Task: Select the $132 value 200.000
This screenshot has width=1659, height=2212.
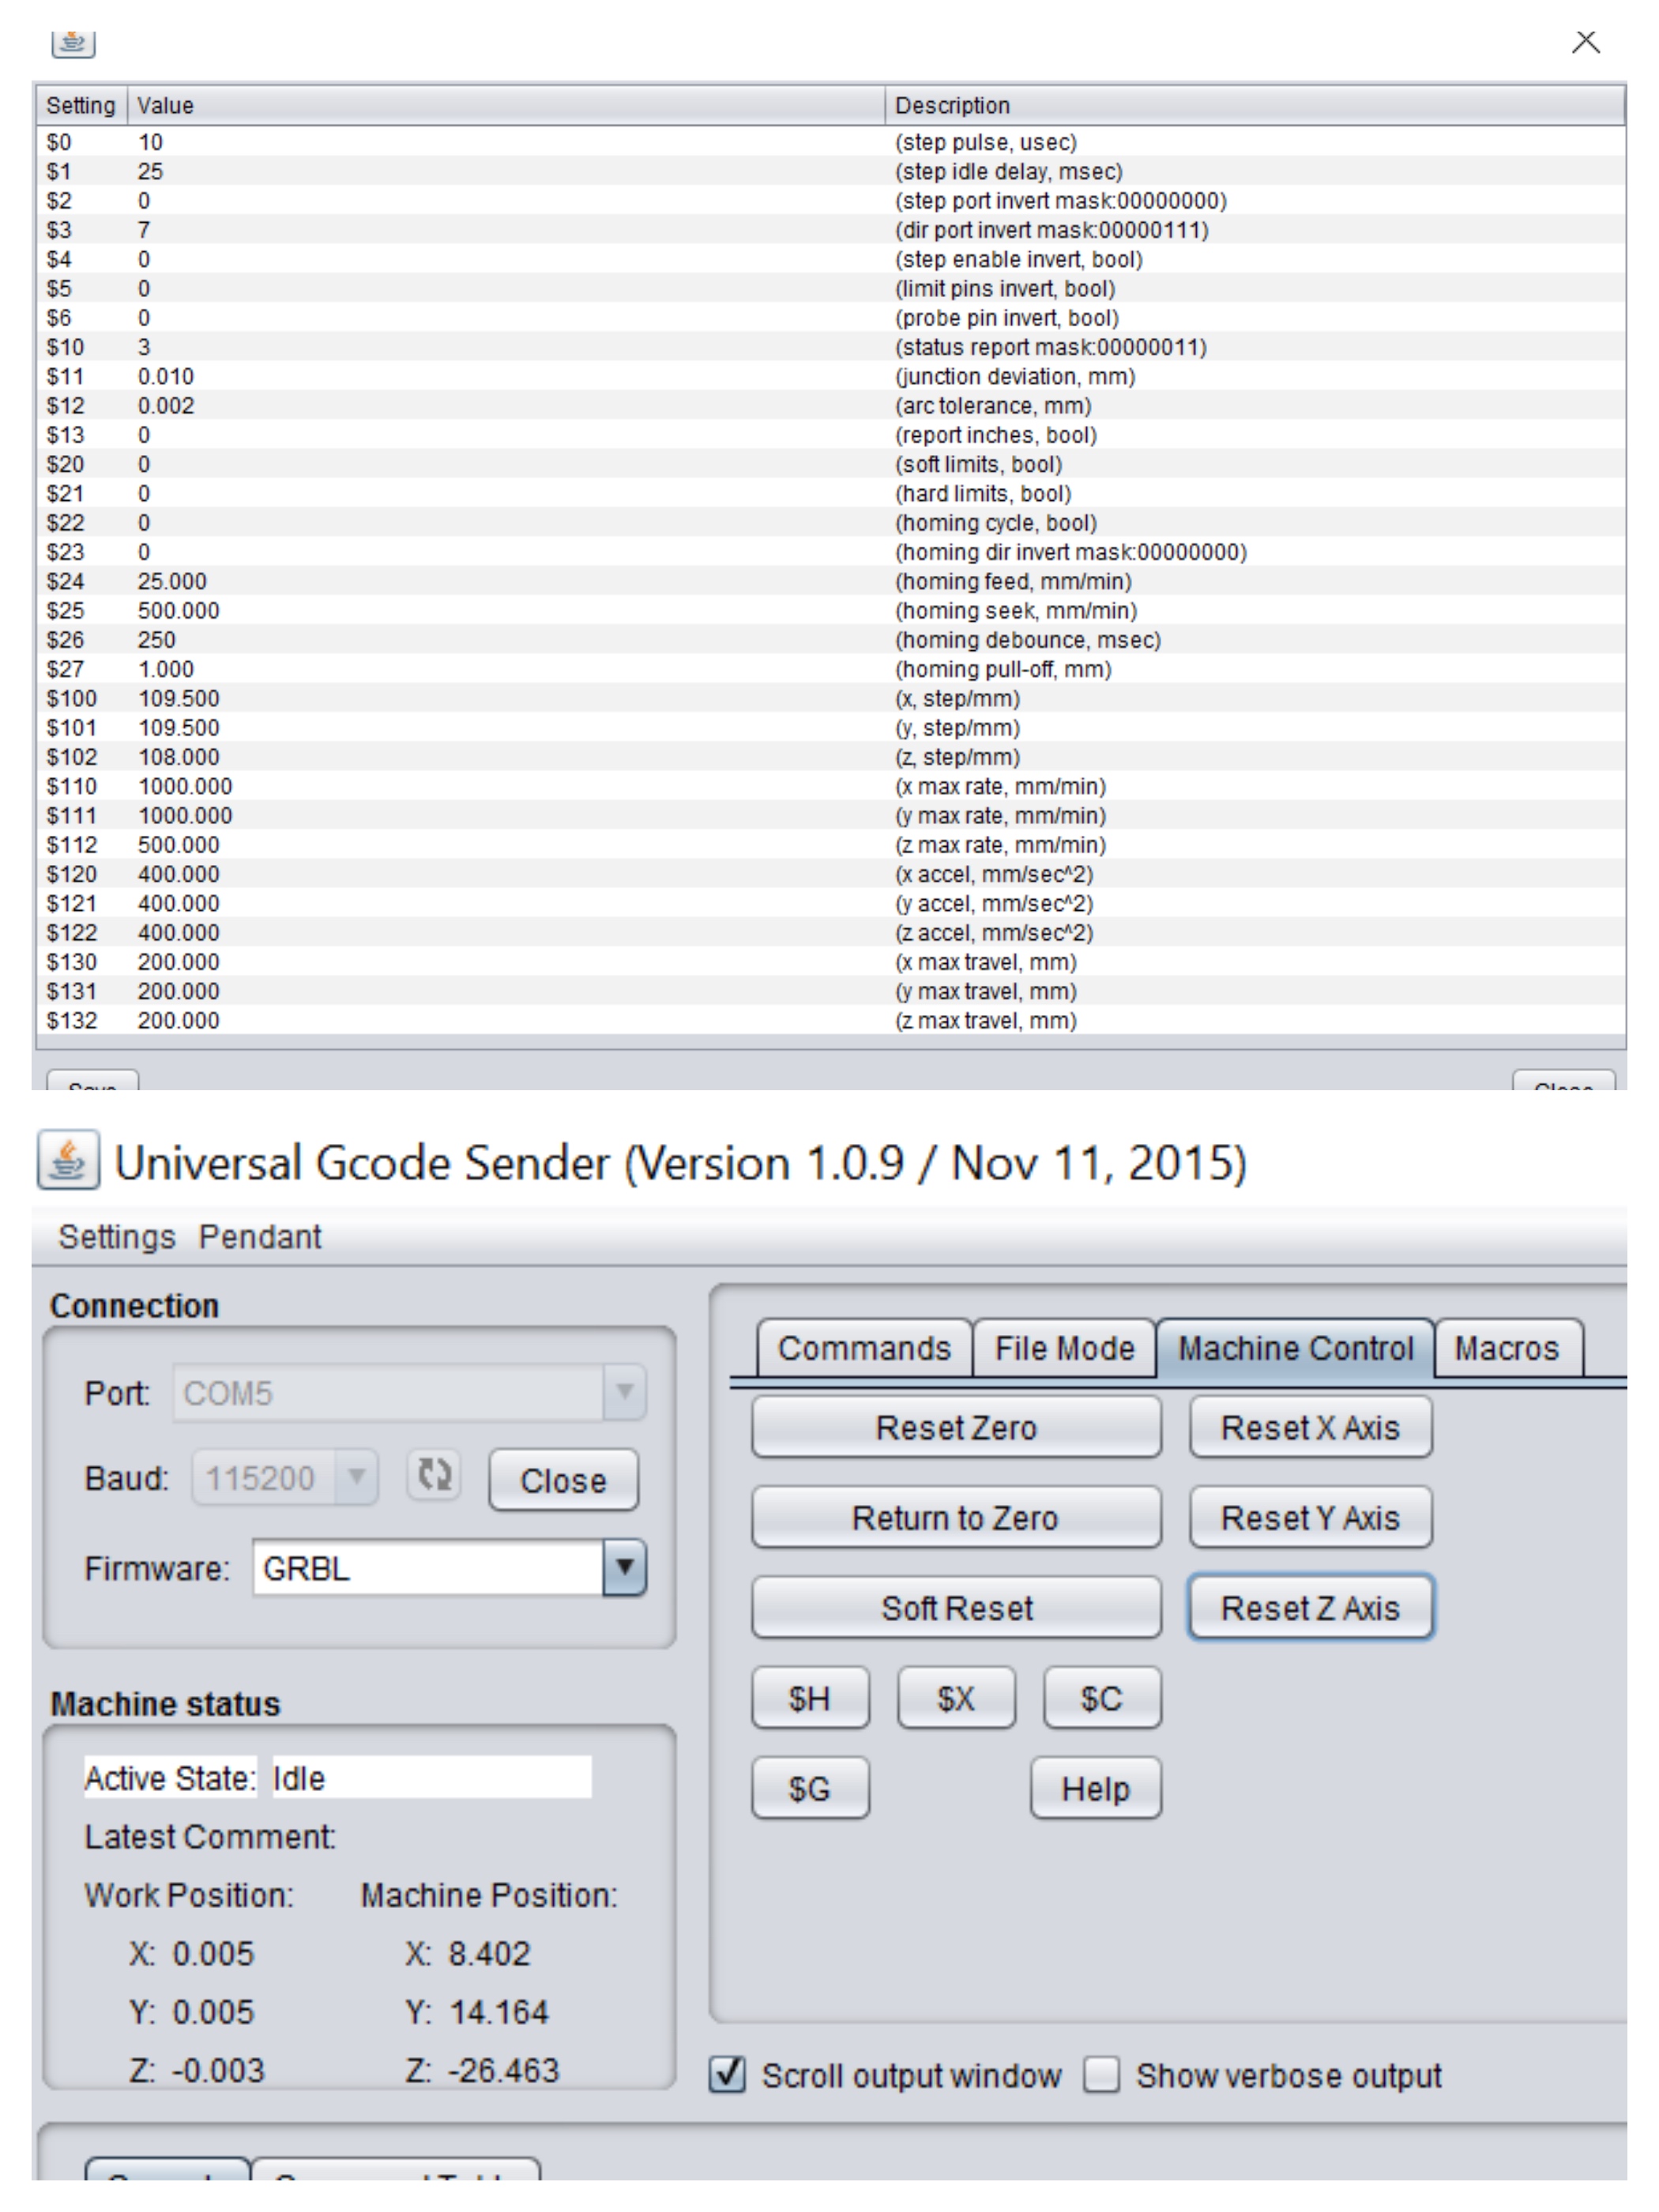Action: 178,1020
